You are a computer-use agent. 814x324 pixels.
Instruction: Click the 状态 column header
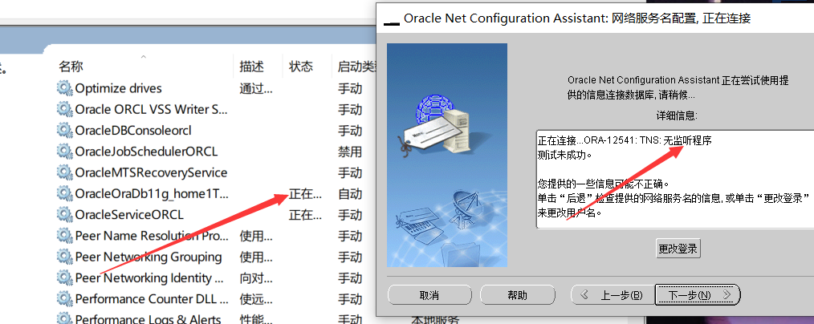pyautogui.click(x=301, y=67)
